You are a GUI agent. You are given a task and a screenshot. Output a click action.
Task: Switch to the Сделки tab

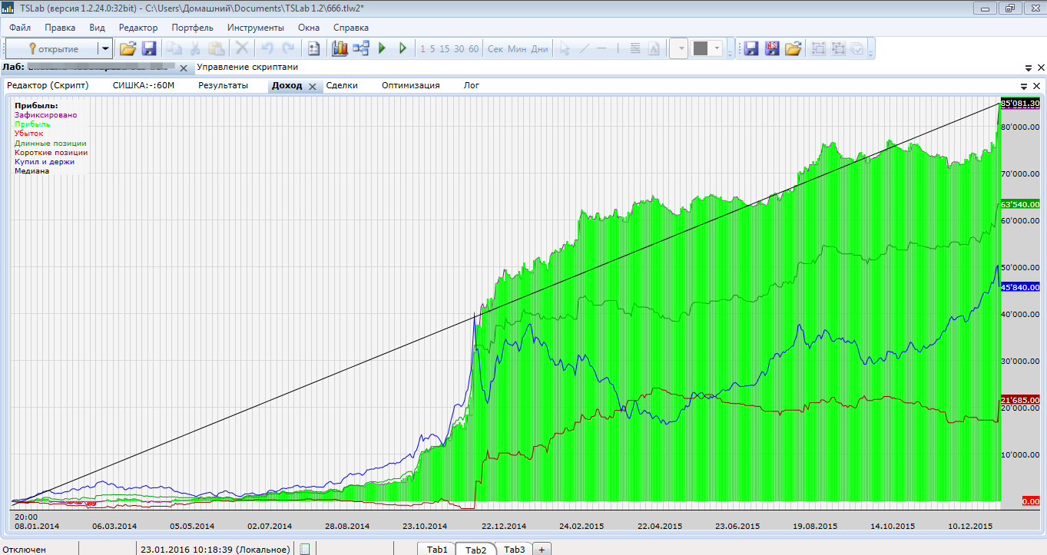[x=342, y=85]
